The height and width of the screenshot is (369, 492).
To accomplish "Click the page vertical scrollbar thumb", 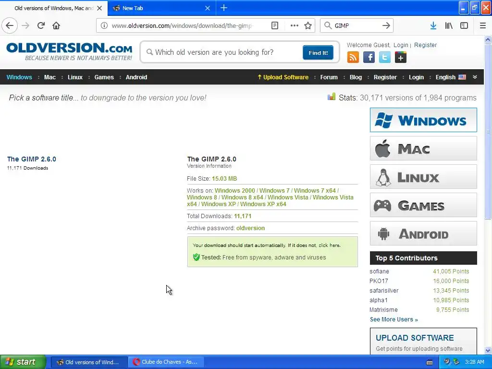I will (488, 132).
